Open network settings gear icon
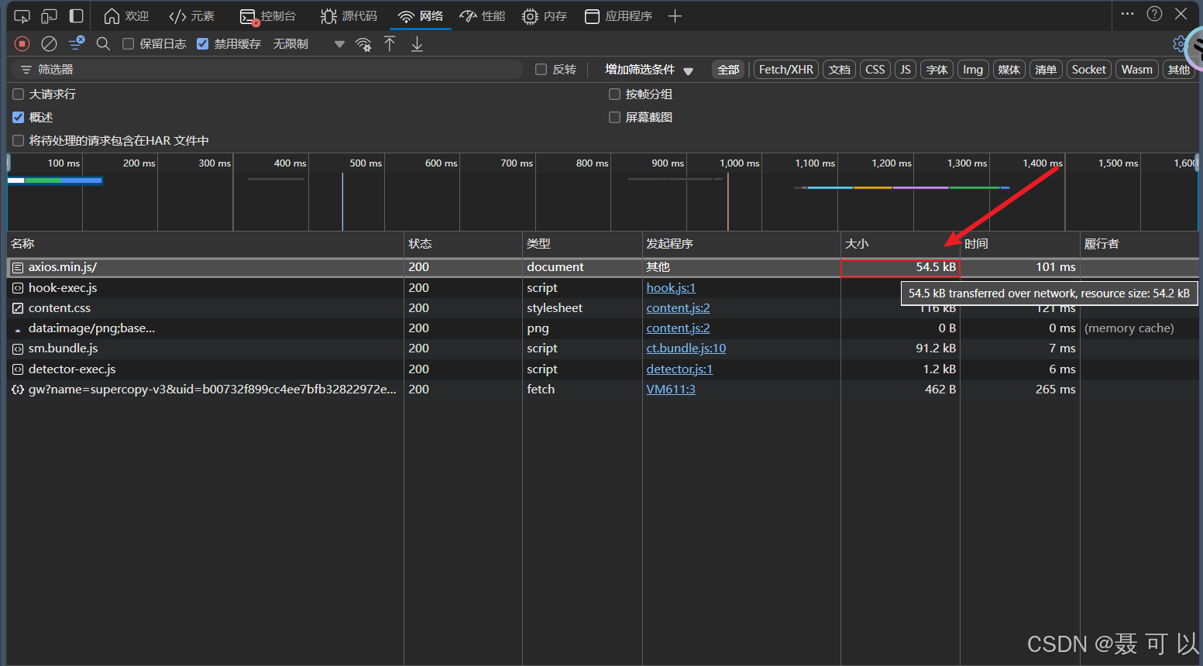1203x666 pixels. [x=1179, y=43]
